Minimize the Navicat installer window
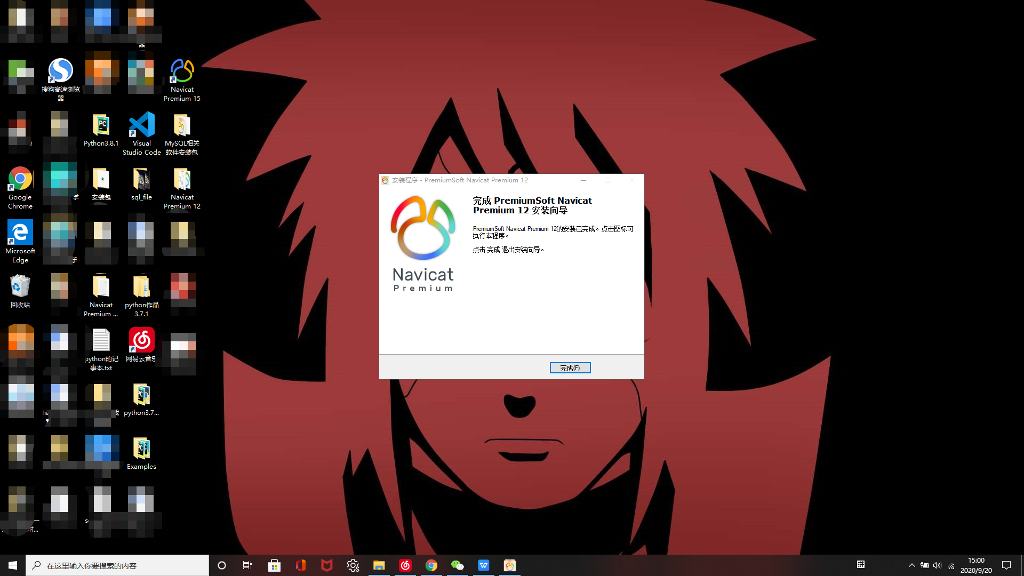Image resolution: width=1024 pixels, height=576 pixels. tap(583, 180)
